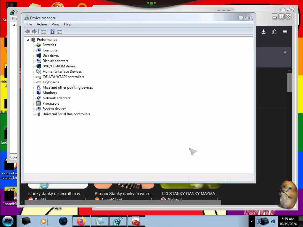The image size is (303, 227).
Task: Click the Firefox page vertical scrollbar thumb
Action: point(289,83)
